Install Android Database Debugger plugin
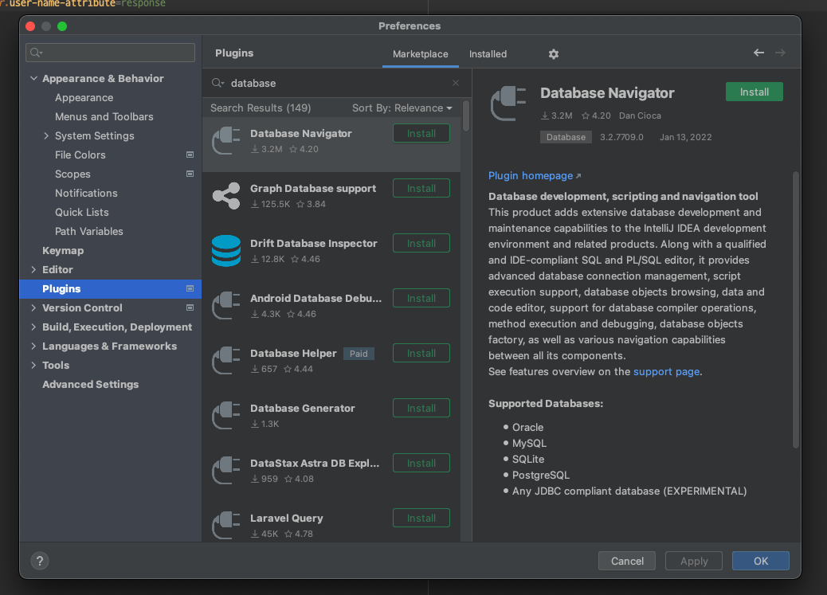Screen dimensions: 827x595 click(421, 298)
